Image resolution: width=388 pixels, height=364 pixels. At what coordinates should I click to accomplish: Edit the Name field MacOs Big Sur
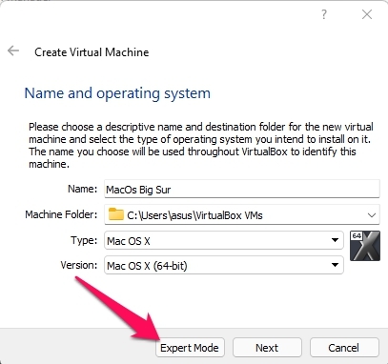[242, 190]
